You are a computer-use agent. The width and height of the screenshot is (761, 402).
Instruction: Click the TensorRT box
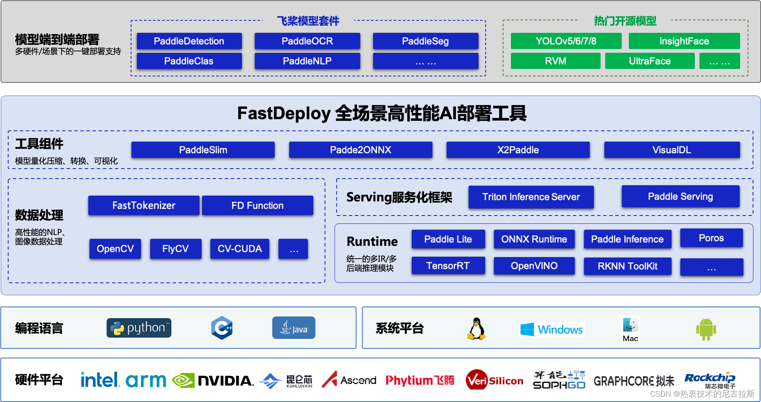coord(448,266)
